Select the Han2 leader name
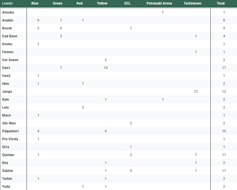237x190 pixels. 6,76
